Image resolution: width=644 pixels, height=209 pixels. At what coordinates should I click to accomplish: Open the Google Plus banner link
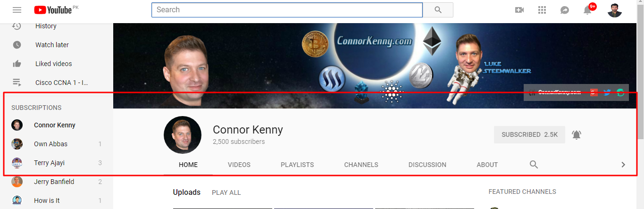coord(594,93)
